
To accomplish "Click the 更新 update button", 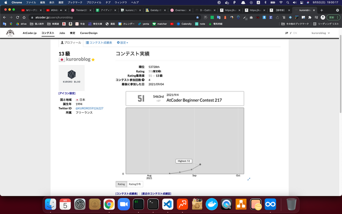I will pos(334,17).
